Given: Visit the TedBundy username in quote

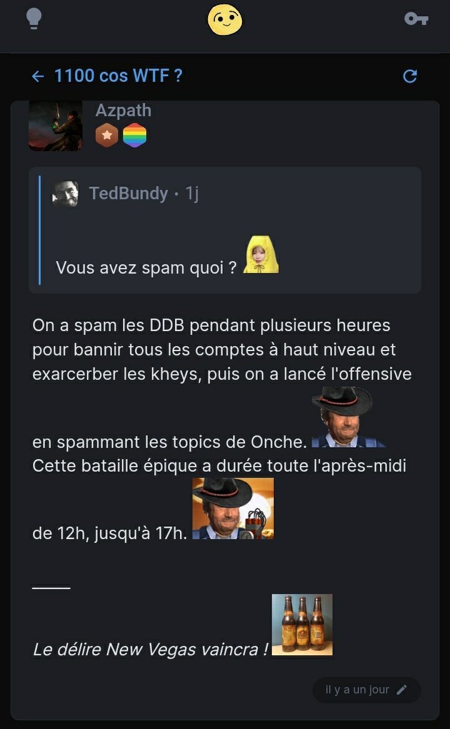Looking at the screenshot, I should pyautogui.click(x=129, y=193).
